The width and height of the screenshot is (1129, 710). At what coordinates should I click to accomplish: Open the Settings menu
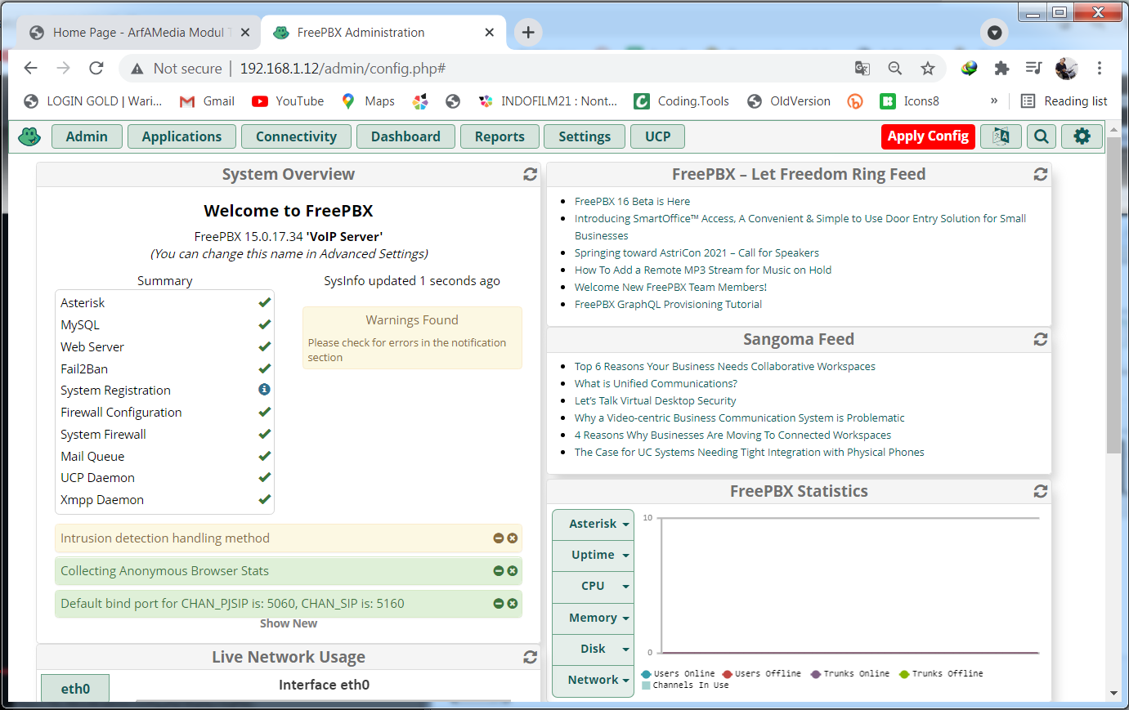pyautogui.click(x=585, y=136)
